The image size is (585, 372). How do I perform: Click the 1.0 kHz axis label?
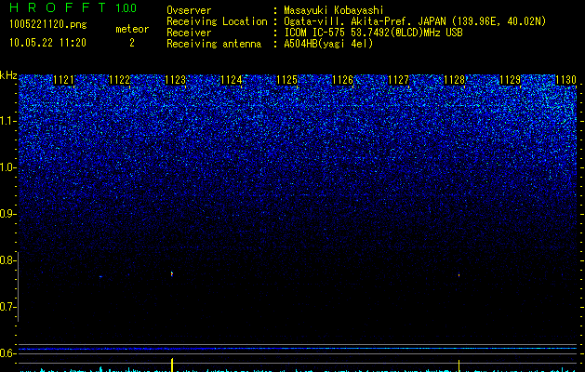(7, 167)
